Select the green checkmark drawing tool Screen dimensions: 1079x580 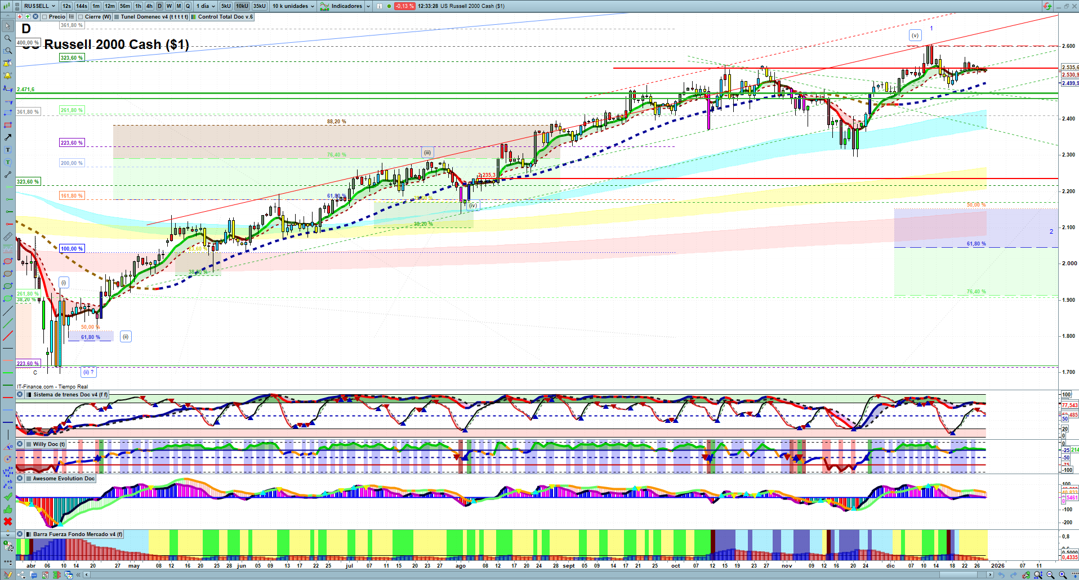pyautogui.click(x=8, y=497)
